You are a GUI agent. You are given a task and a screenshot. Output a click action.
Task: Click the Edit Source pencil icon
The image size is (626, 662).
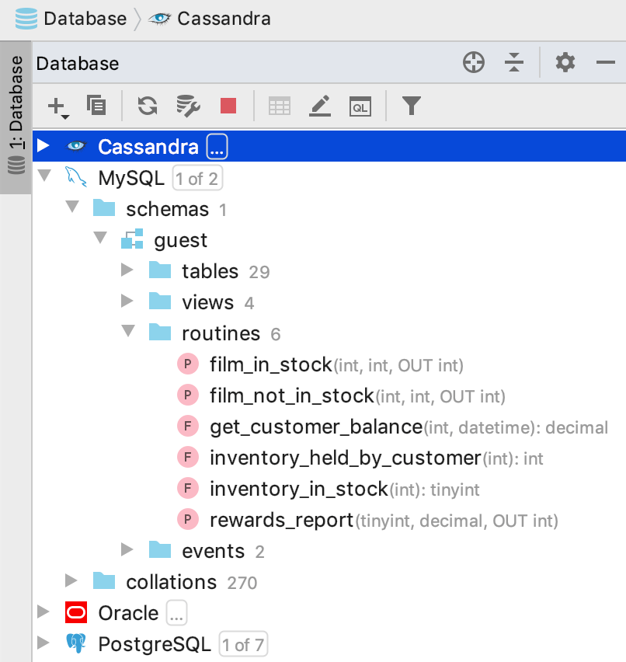(320, 106)
